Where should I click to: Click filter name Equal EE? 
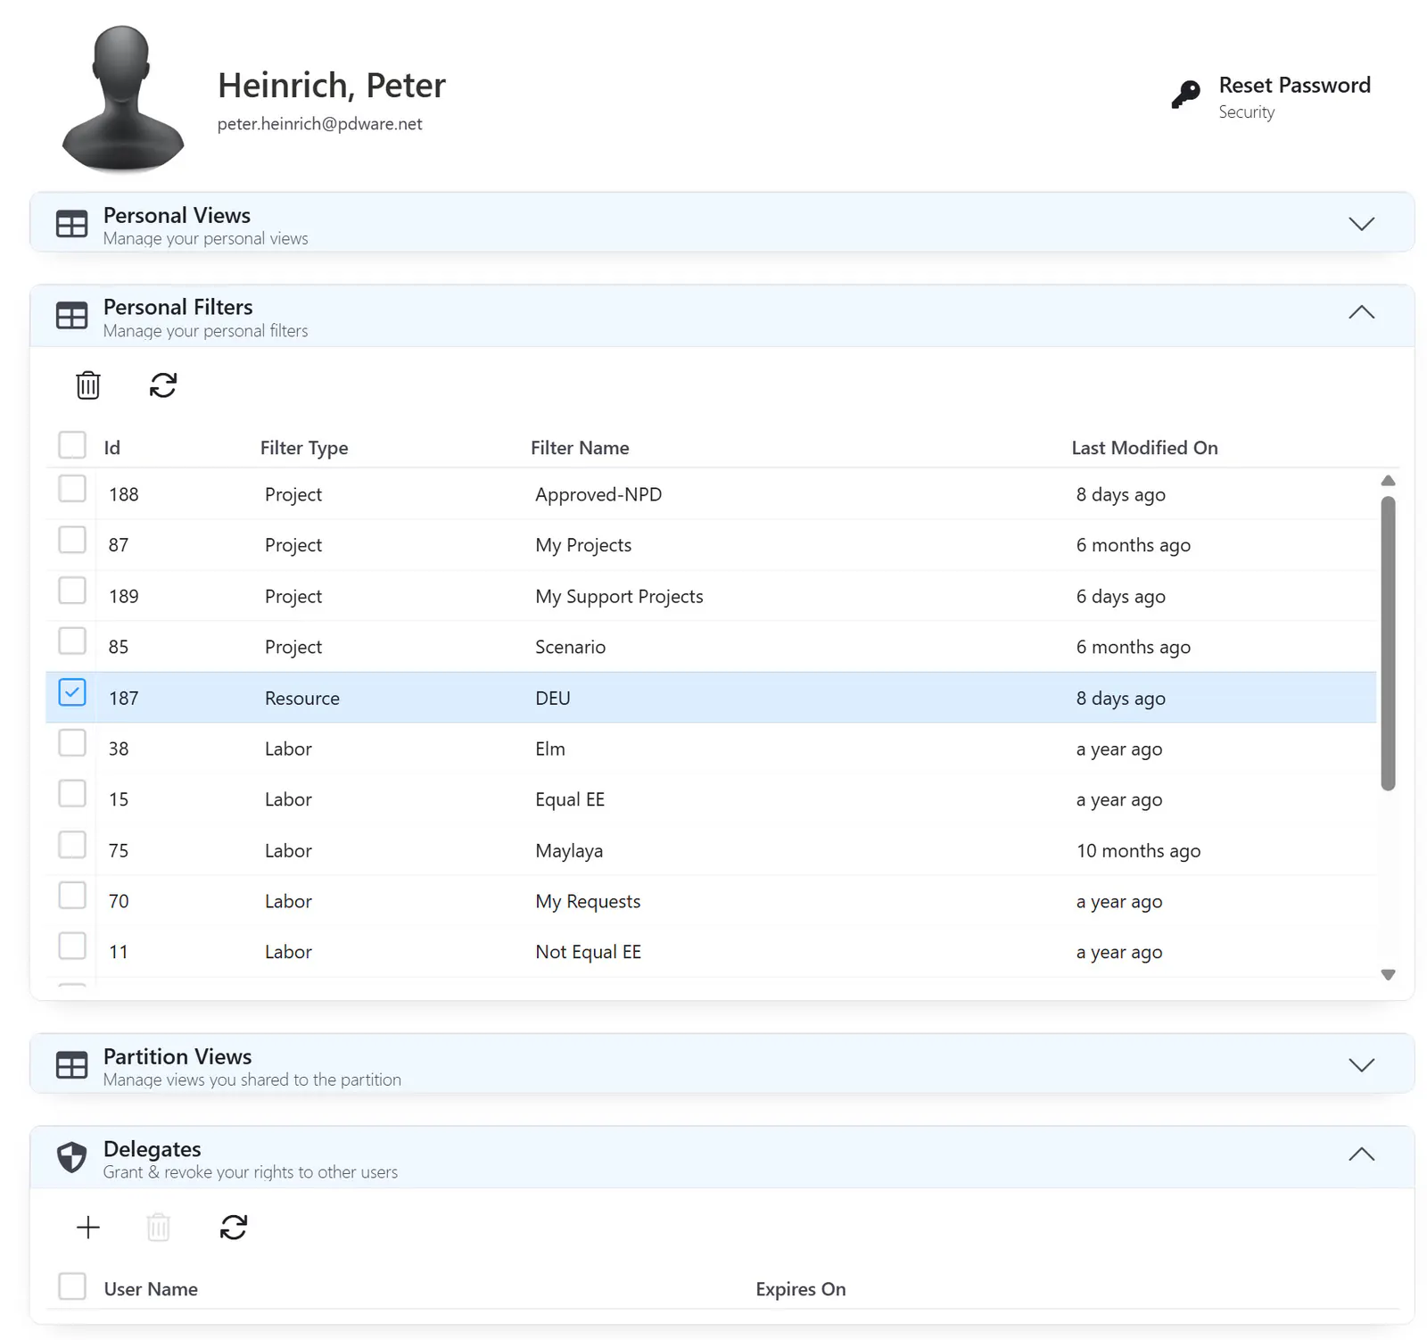tap(570, 799)
